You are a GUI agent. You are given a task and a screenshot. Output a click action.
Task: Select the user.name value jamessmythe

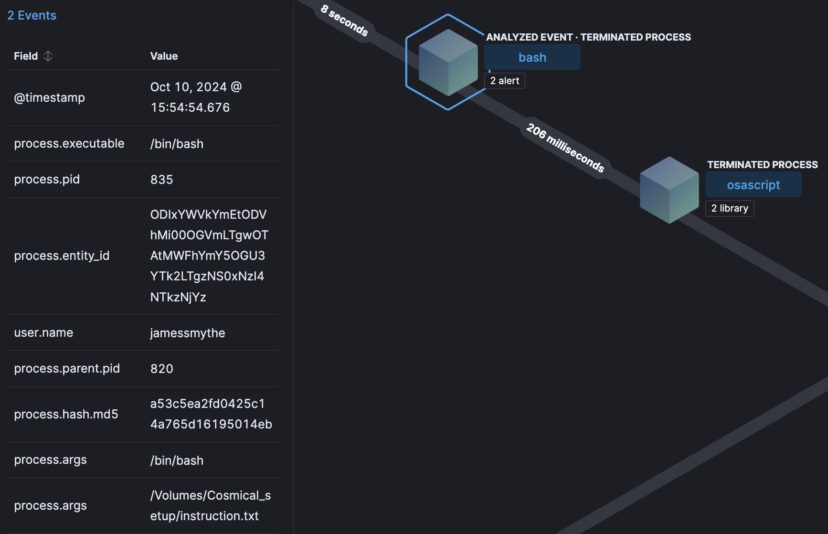188,333
